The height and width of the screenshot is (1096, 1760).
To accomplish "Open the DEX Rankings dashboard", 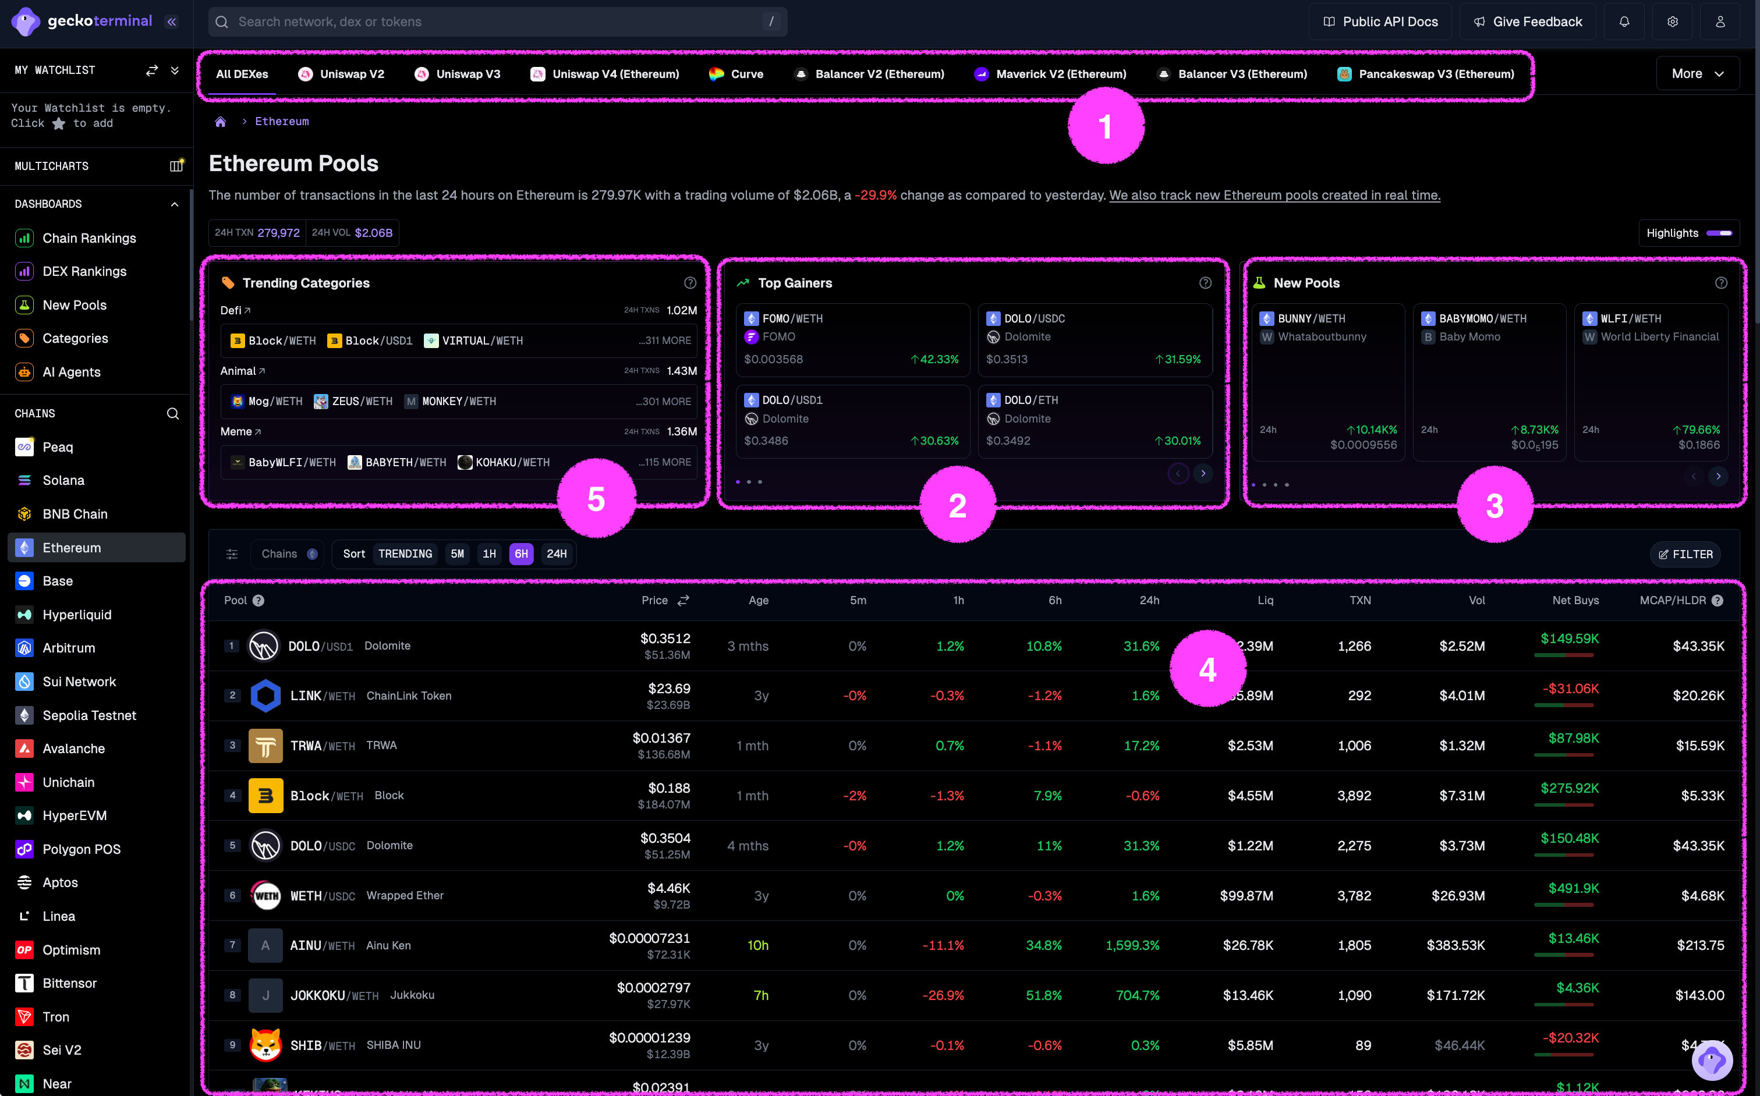I will [x=84, y=271].
